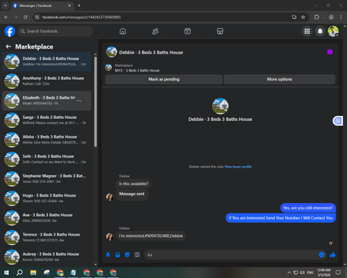Open the Debbie conversation in the list
This screenshot has width=347, height=278.
(x=46, y=62)
